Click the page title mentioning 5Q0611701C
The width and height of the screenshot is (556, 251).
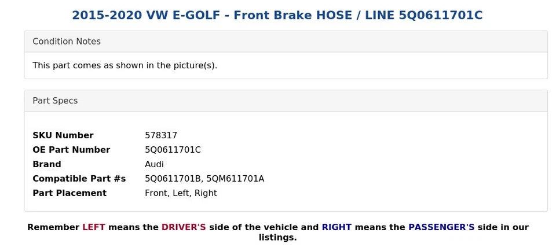(x=277, y=15)
